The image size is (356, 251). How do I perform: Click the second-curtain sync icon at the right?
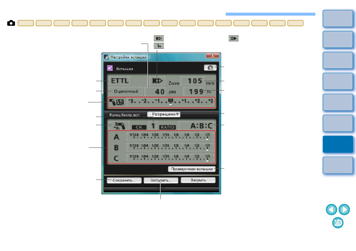[x=233, y=38]
